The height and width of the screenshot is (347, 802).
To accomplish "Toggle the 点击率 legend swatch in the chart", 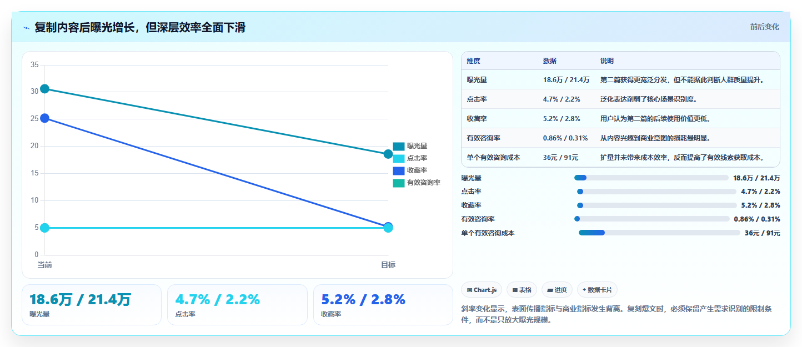I will click(398, 158).
